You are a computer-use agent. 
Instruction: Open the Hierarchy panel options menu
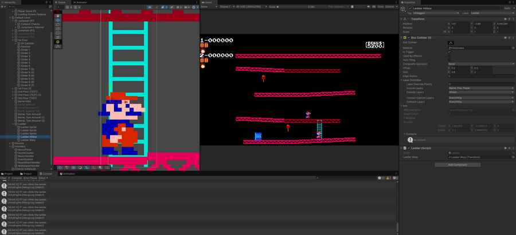tap(50, 2)
